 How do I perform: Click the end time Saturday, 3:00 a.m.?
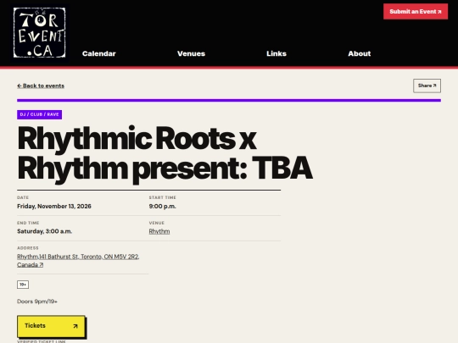tap(44, 231)
